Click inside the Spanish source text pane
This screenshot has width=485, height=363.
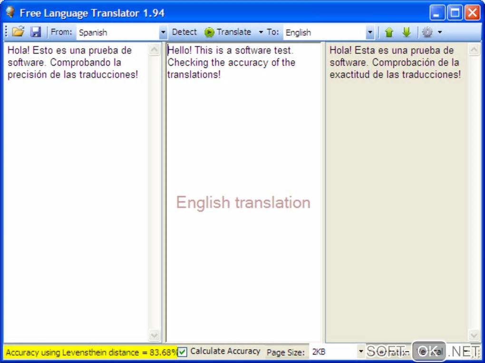76,192
